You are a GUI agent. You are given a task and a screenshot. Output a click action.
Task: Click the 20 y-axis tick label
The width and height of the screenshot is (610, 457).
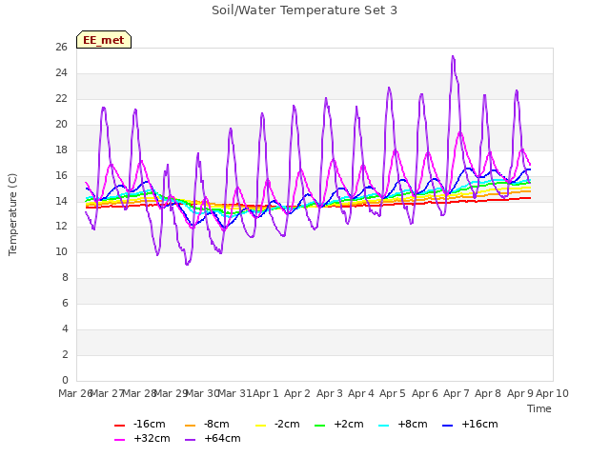61,124
